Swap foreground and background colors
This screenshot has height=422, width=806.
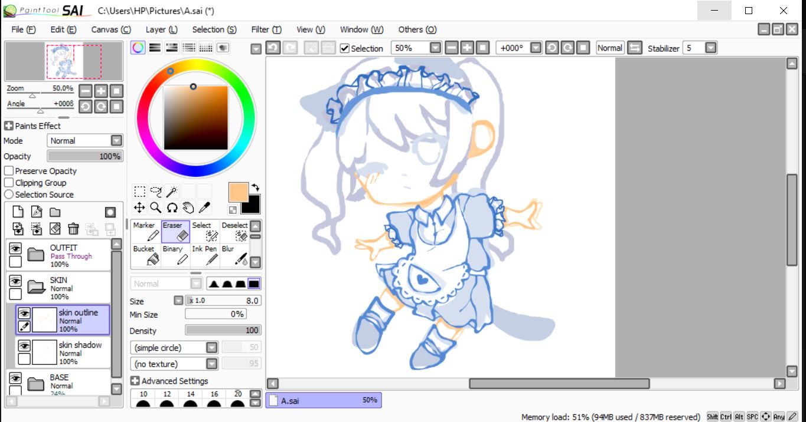coord(255,187)
